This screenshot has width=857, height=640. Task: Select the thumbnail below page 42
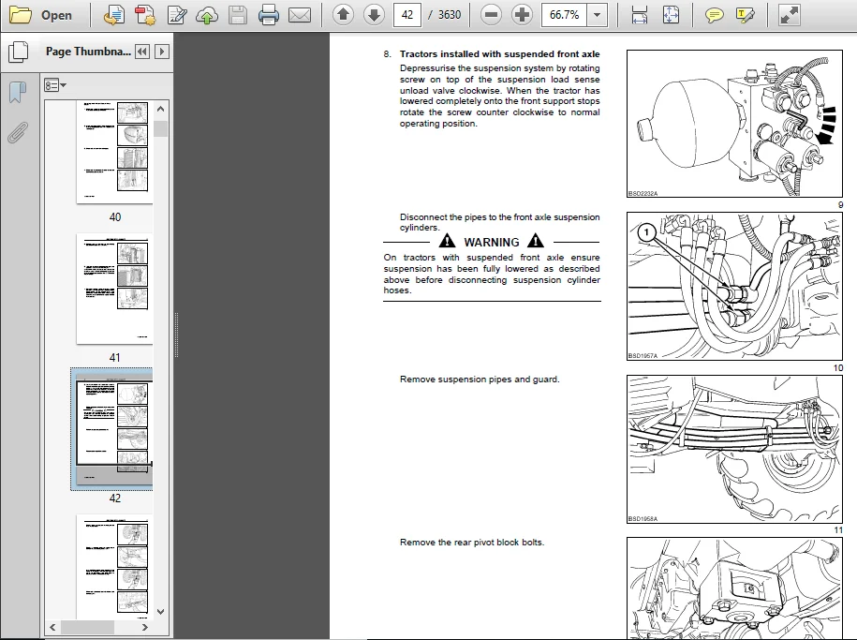point(114,566)
